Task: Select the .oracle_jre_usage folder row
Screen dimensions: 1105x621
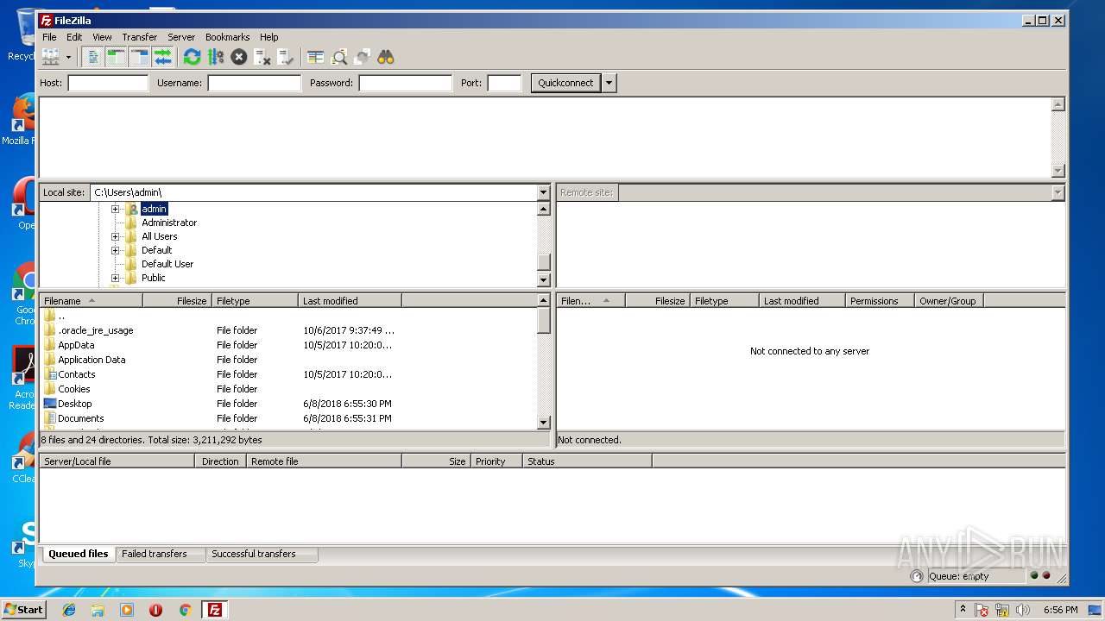Action: coord(288,330)
